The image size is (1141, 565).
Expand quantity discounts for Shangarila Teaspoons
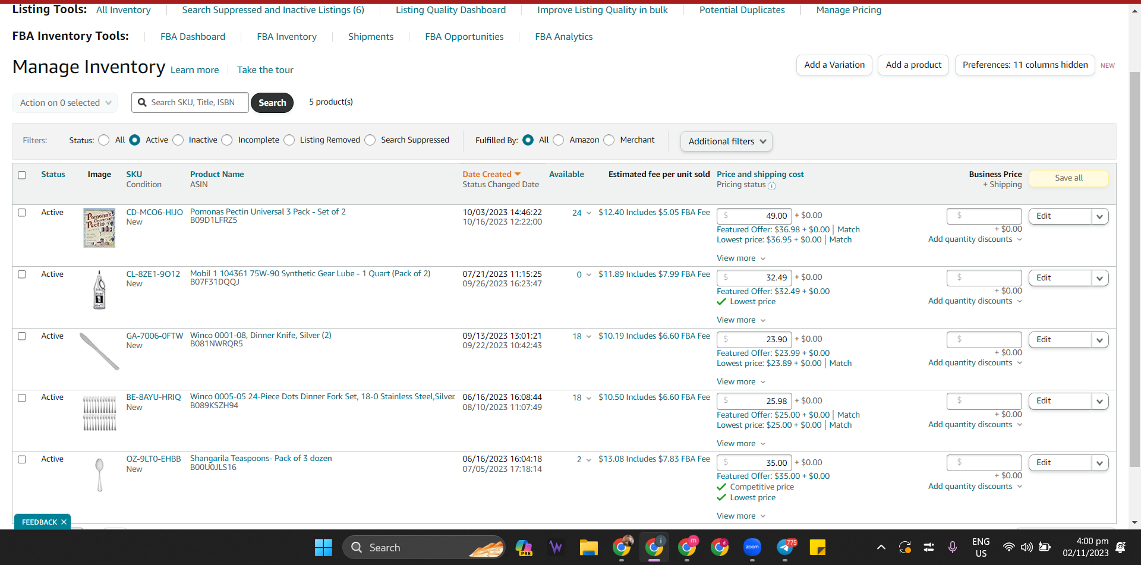[x=975, y=487]
